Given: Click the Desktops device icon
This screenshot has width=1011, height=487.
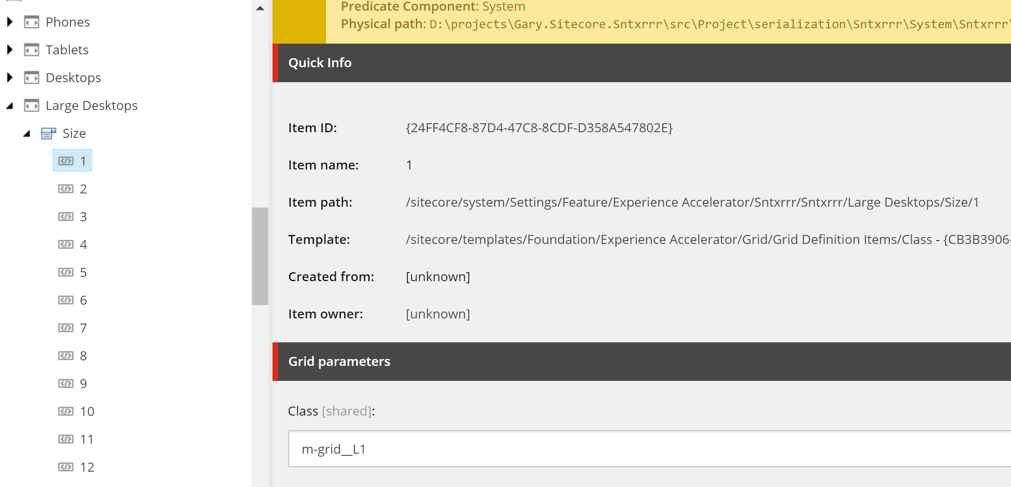Looking at the screenshot, I should tap(32, 77).
